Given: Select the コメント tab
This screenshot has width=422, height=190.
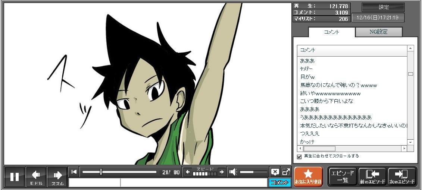Looking at the screenshot, I should [331, 32].
